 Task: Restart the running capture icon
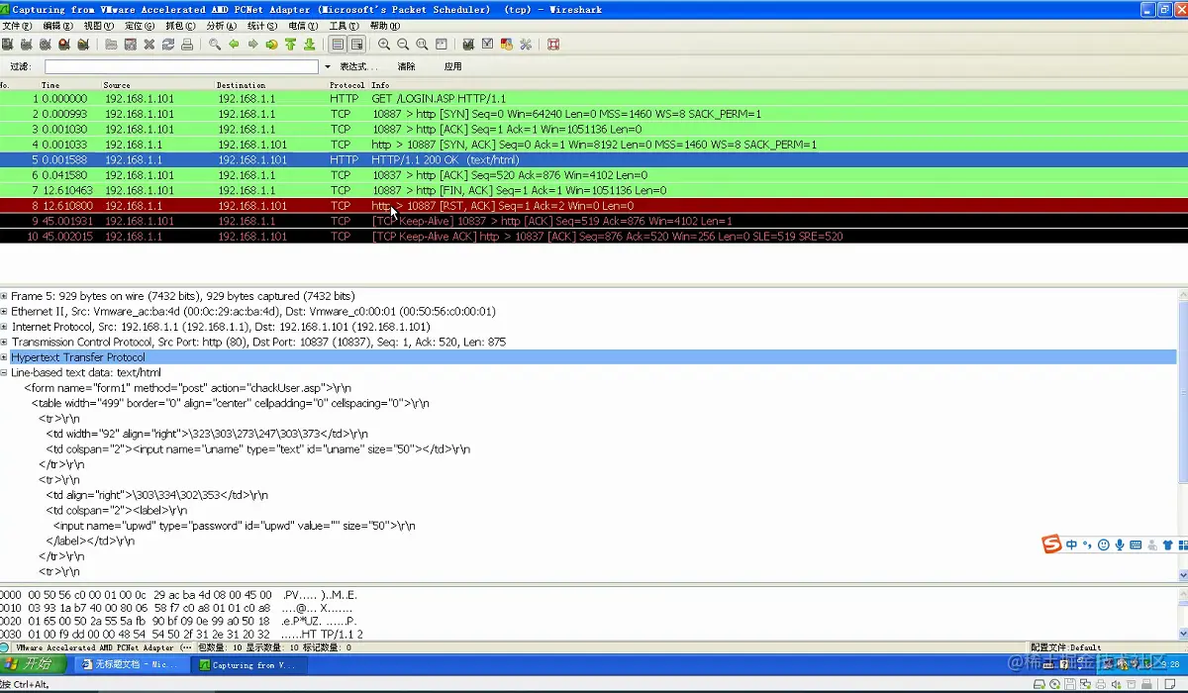(83, 45)
